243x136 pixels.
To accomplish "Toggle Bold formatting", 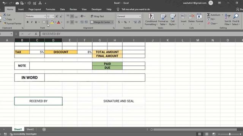I will (28, 22).
